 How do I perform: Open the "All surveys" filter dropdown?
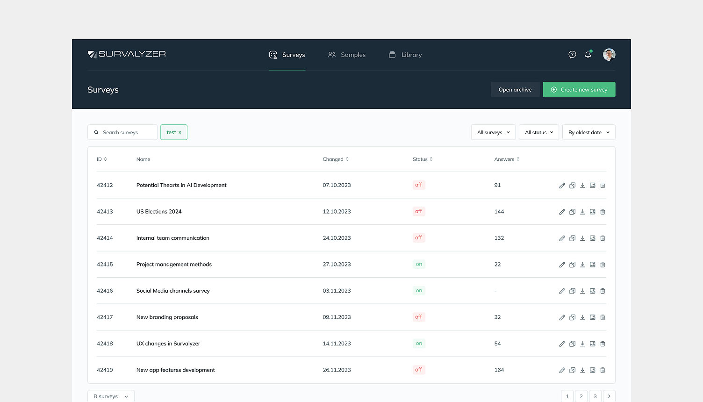(493, 132)
